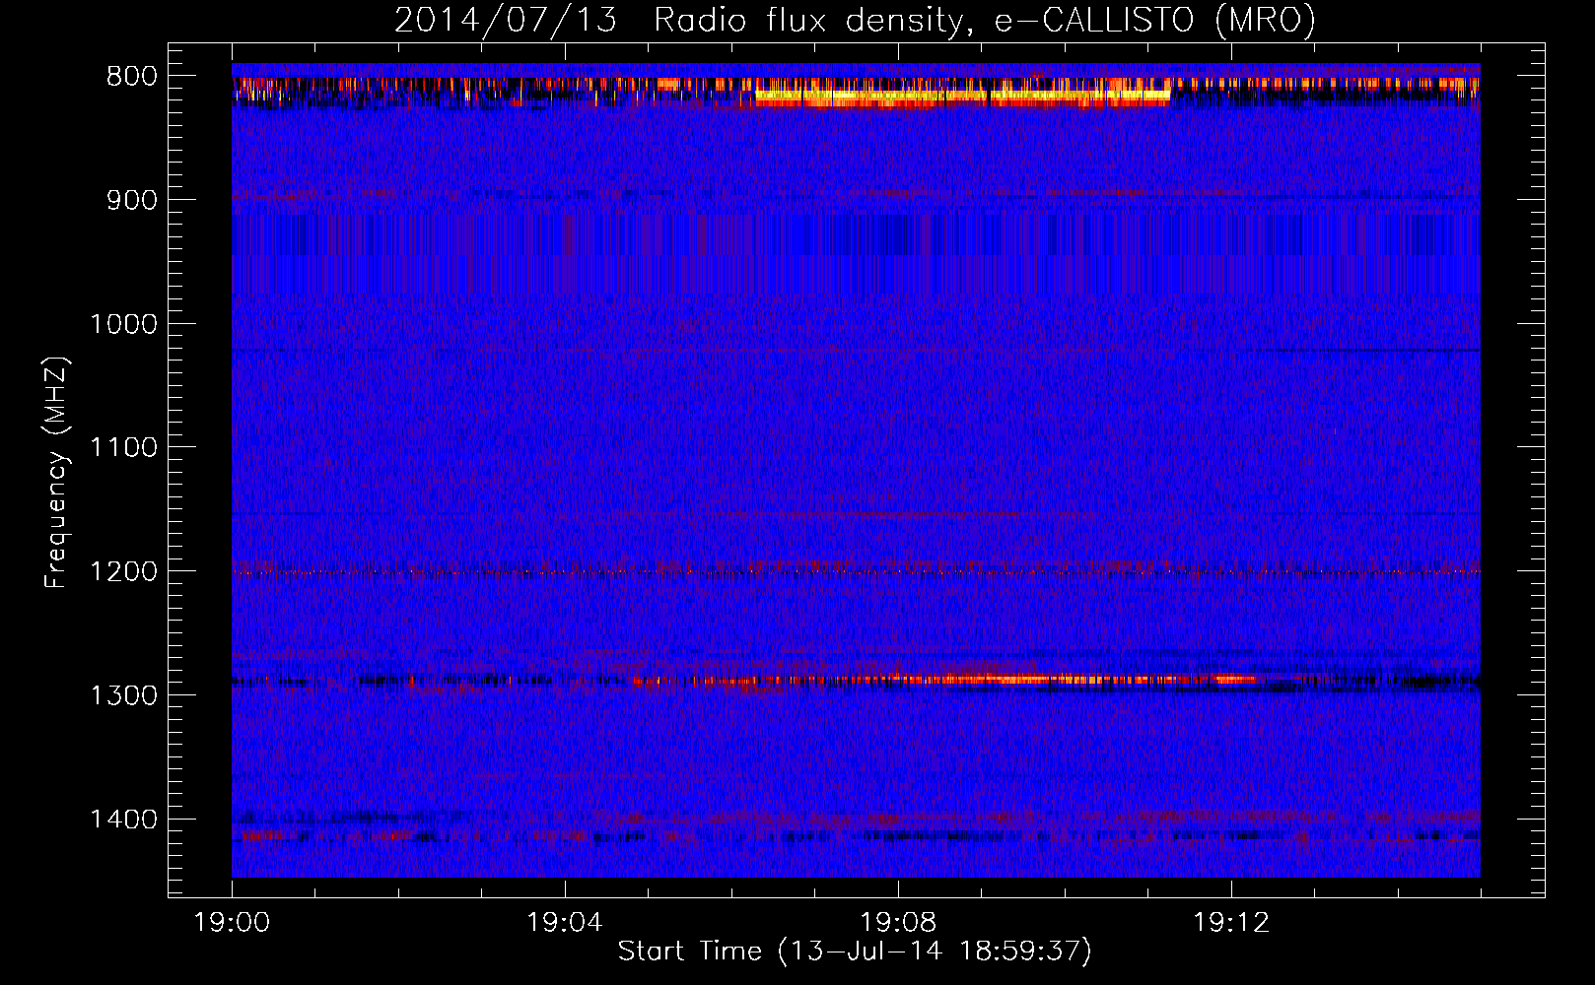This screenshot has width=1595, height=985.
Task: Click the 'Frequency (MHZ)' axis label
Action: click(56, 473)
